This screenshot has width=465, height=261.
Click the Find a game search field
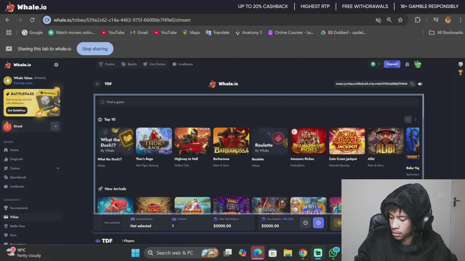click(x=259, y=102)
